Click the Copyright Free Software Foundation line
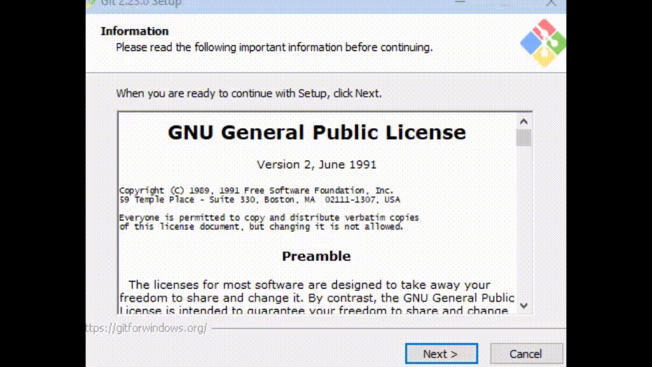Image resolution: width=652 pixels, height=367 pixels. pyautogui.click(x=256, y=191)
